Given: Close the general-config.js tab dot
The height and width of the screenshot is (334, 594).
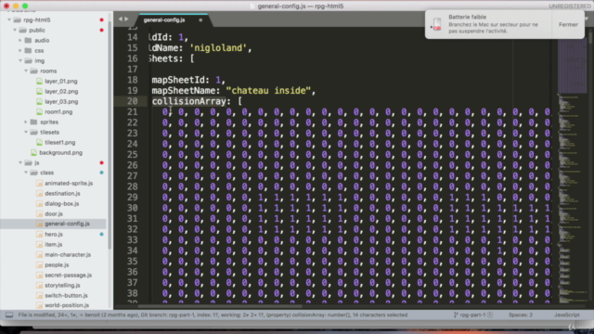Looking at the screenshot, I should (x=200, y=20).
